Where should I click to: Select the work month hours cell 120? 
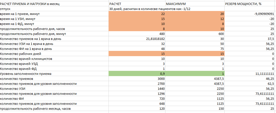137,109
